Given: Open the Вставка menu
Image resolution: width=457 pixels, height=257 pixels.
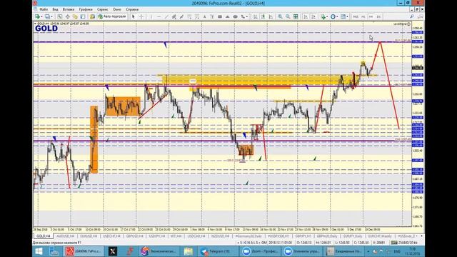Looking at the screenshot, I should pyautogui.click(x=69, y=9).
